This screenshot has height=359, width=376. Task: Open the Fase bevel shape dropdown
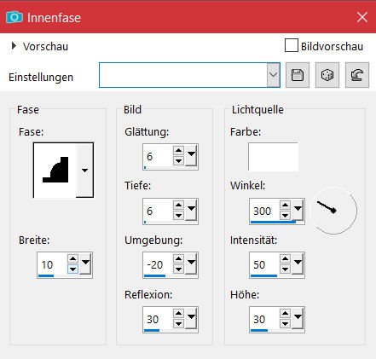(x=84, y=171)
